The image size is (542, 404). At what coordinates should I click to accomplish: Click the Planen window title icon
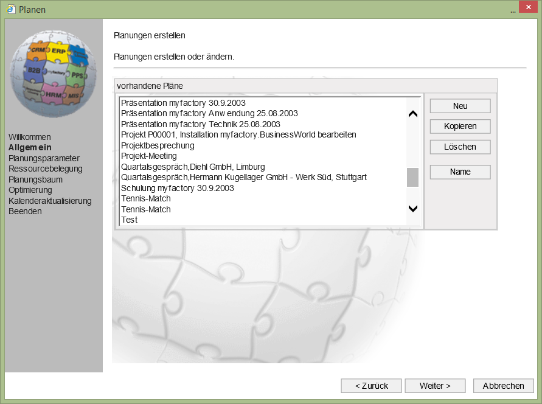tap(11, 9)
